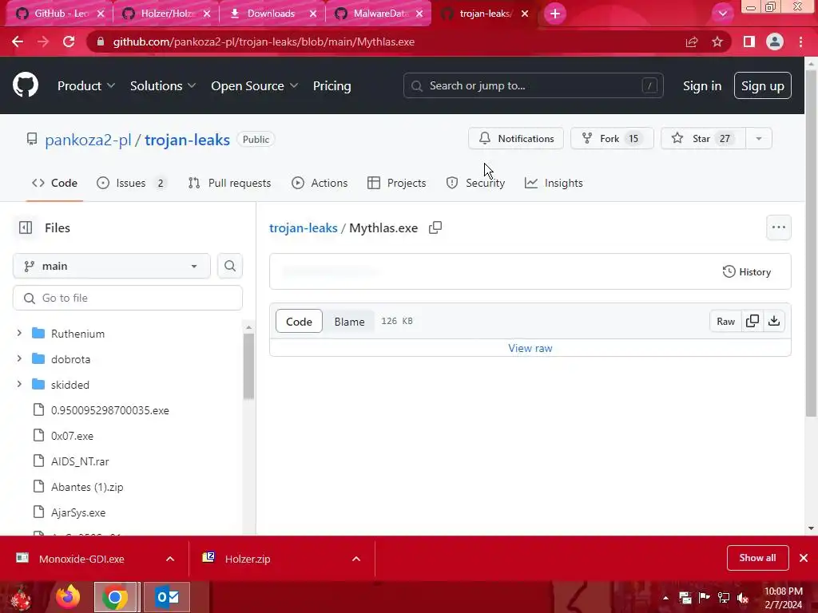The width and height of the screenshot is (818, 613).
Task: Open the pankoza2-pl owner link
Action: click(x=88, y=140)
